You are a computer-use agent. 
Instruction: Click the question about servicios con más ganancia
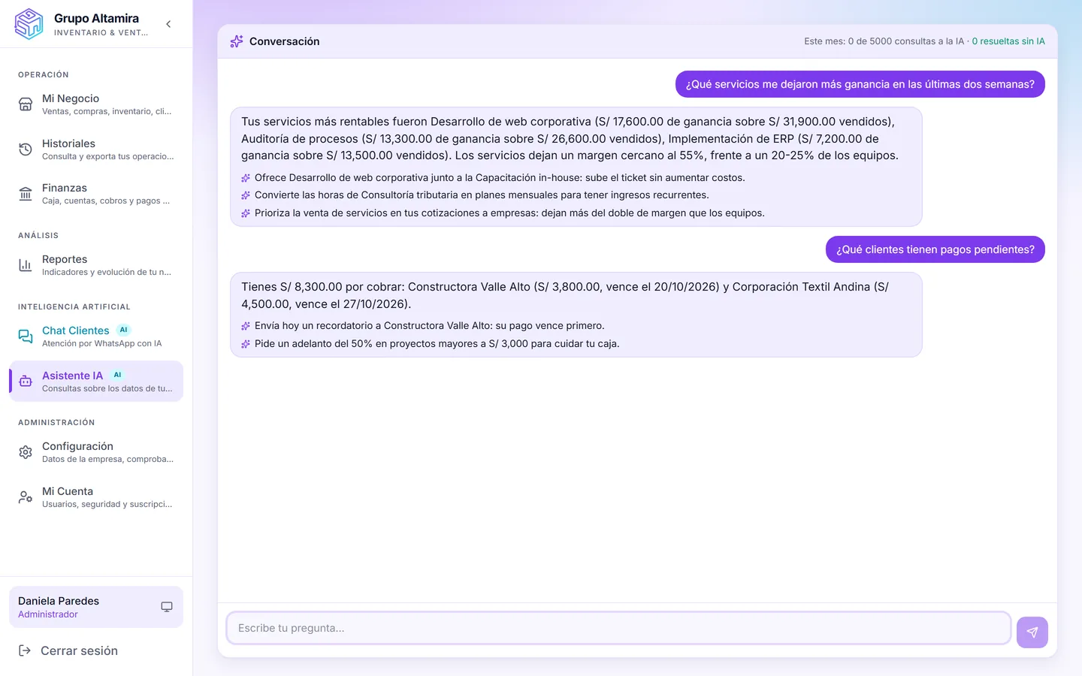click(860, 84)
